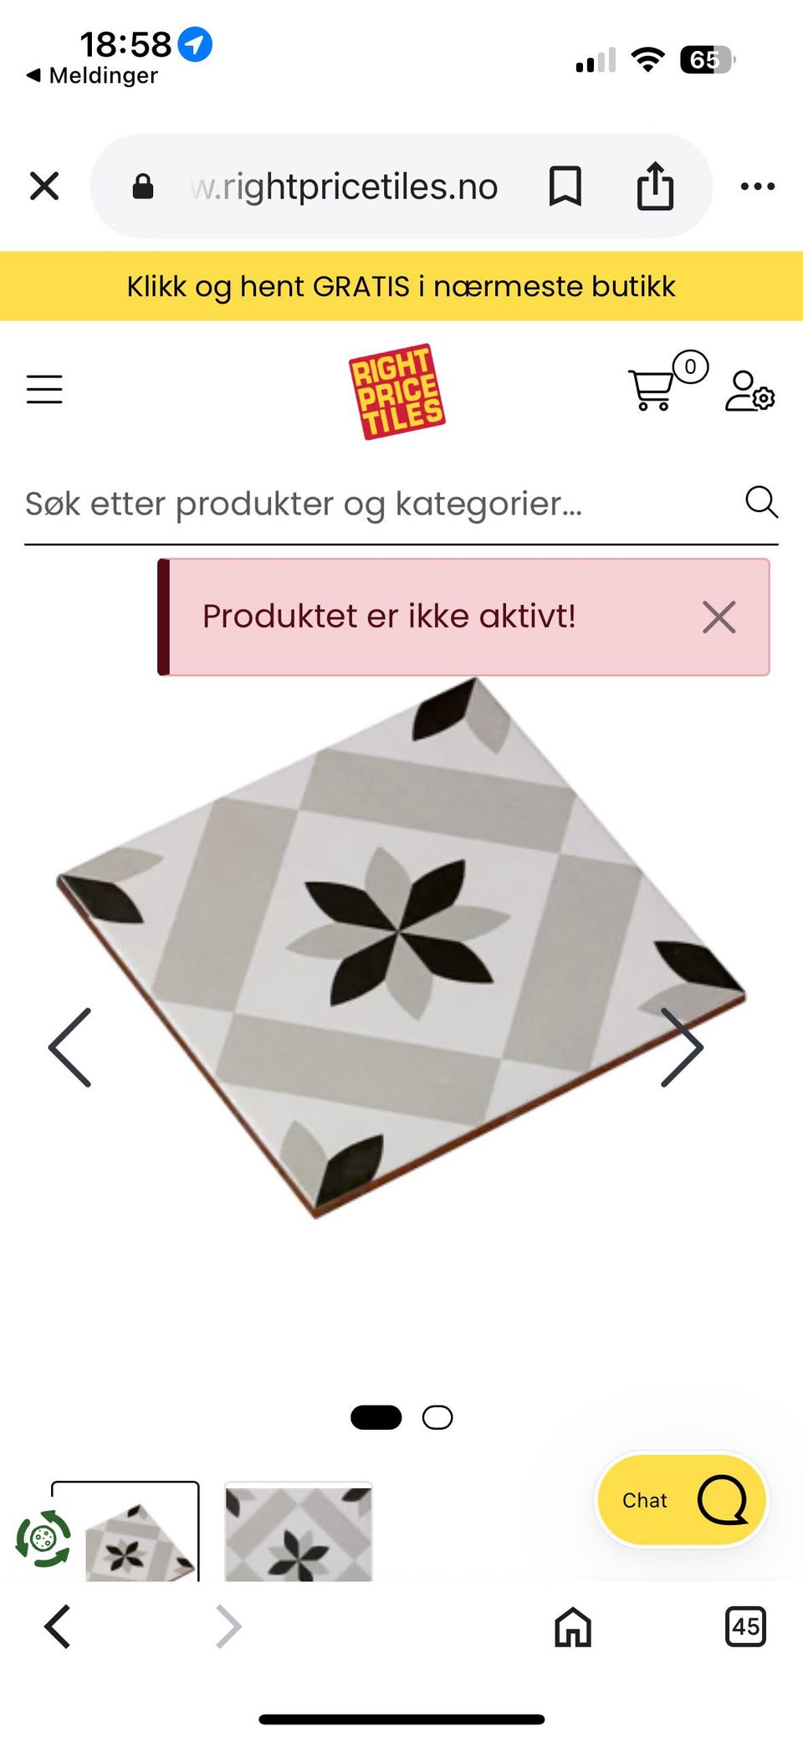Show the previous product image
The height and width of the screenshot is (1741, 803).
70,1047
